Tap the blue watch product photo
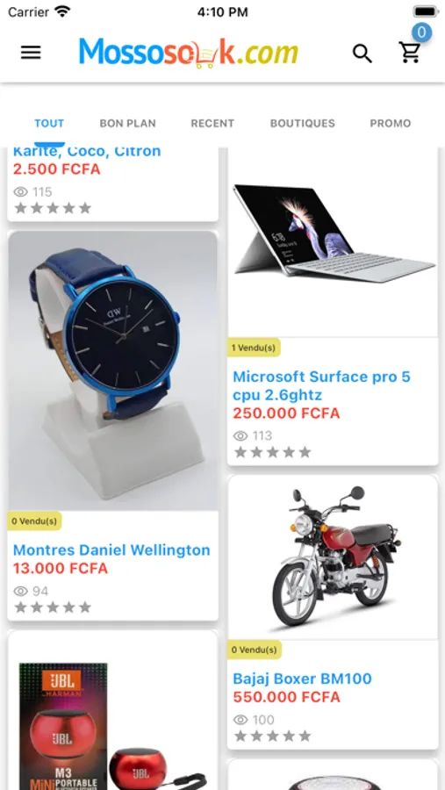The height and width of the screenshot is (790, 445). coord(113,371)
